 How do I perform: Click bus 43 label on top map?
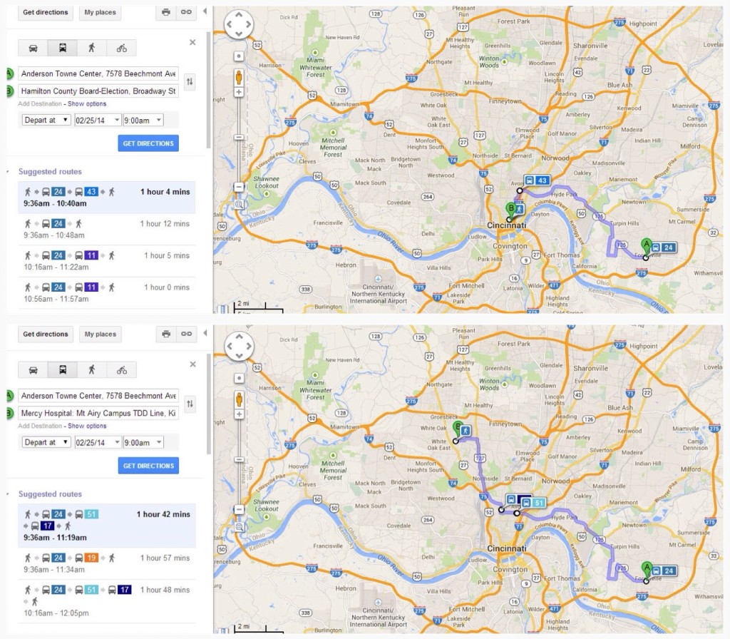(537, 180)
